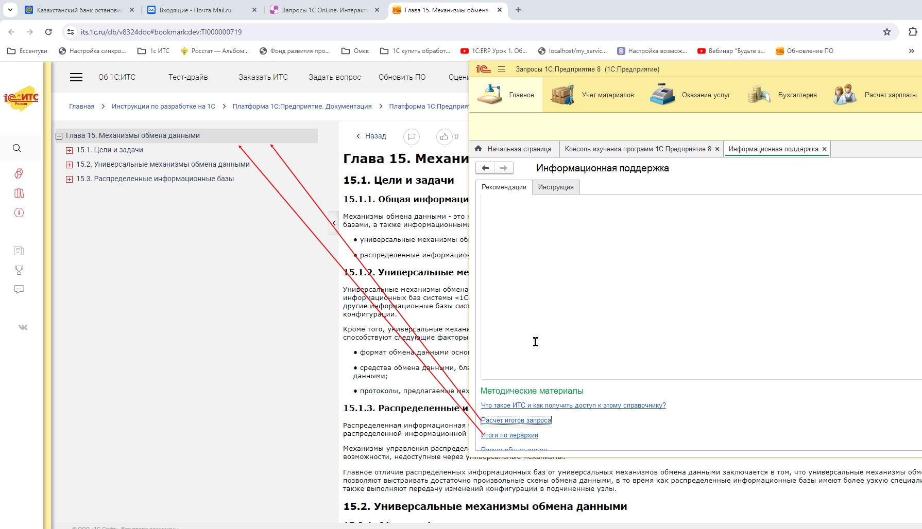Click Инструкции по разработке на 1С breadcrumb
Viewport: 922px width, 529px height.
163,107
